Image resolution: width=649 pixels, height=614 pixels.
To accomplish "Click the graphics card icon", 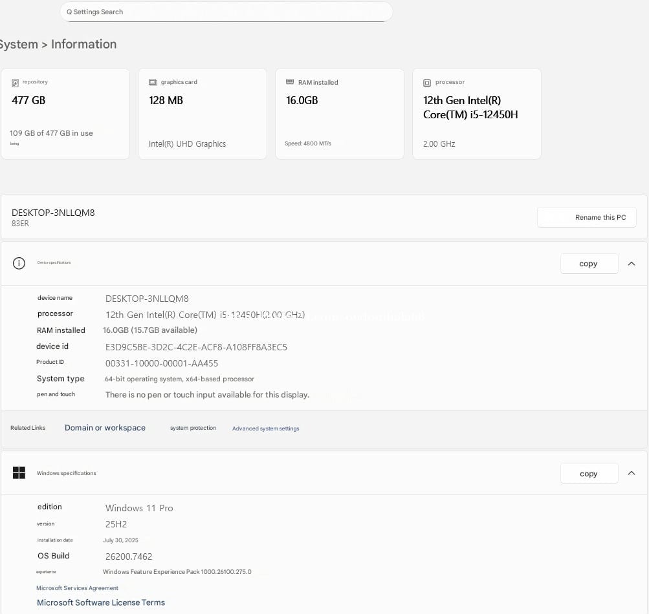I will coord(153,83).
